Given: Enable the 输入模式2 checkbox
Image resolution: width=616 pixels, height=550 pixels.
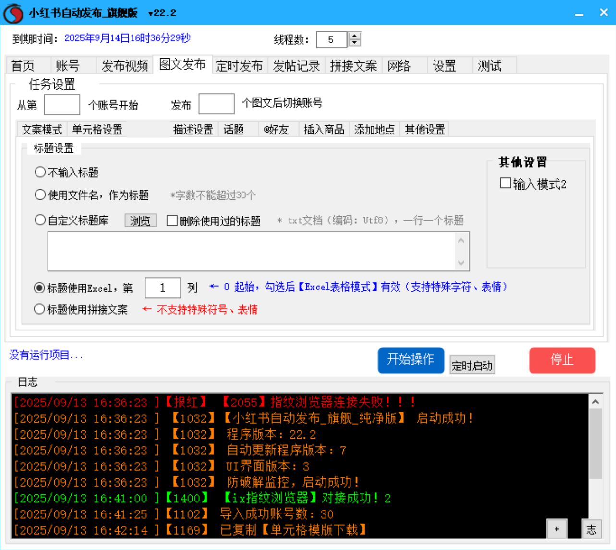Looking at the screenshot, I should (505, 183).
